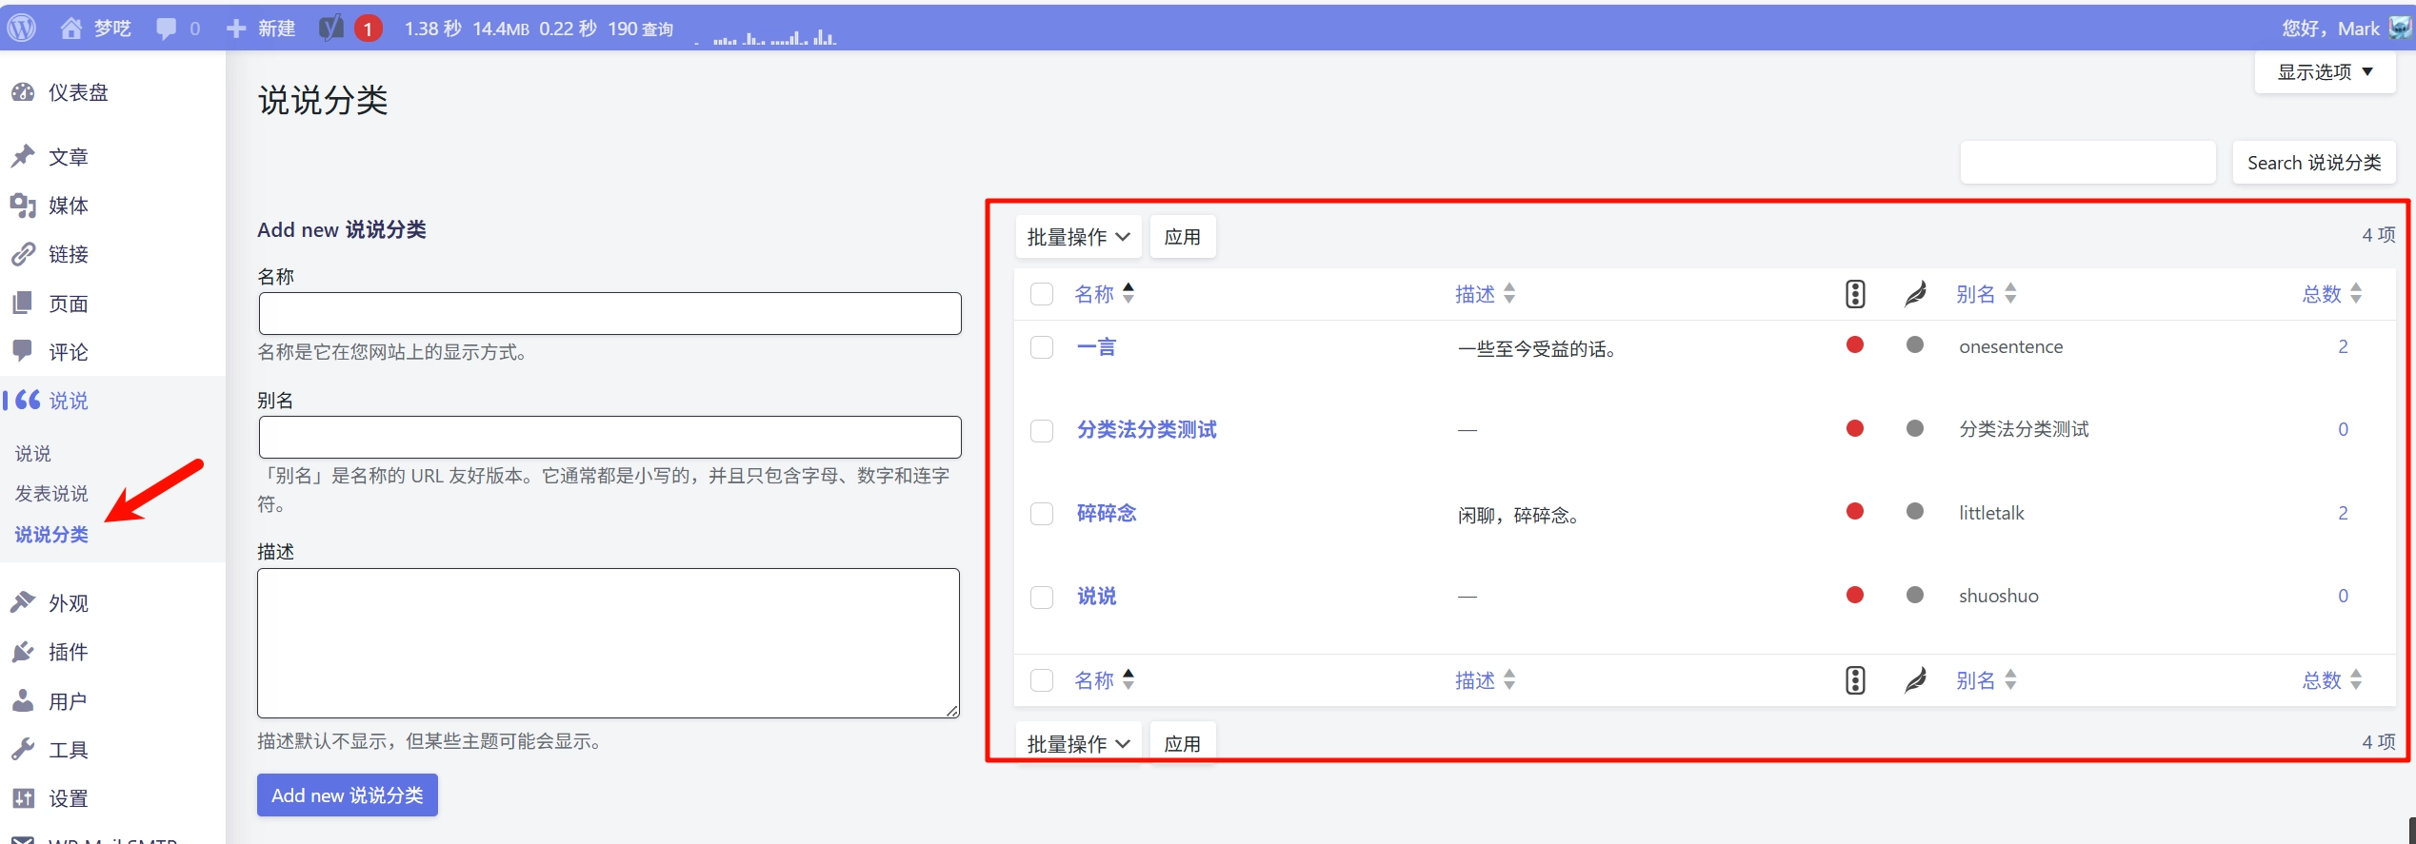
Task: Click Add new 说说分类 button
Action: pos(348,795)
